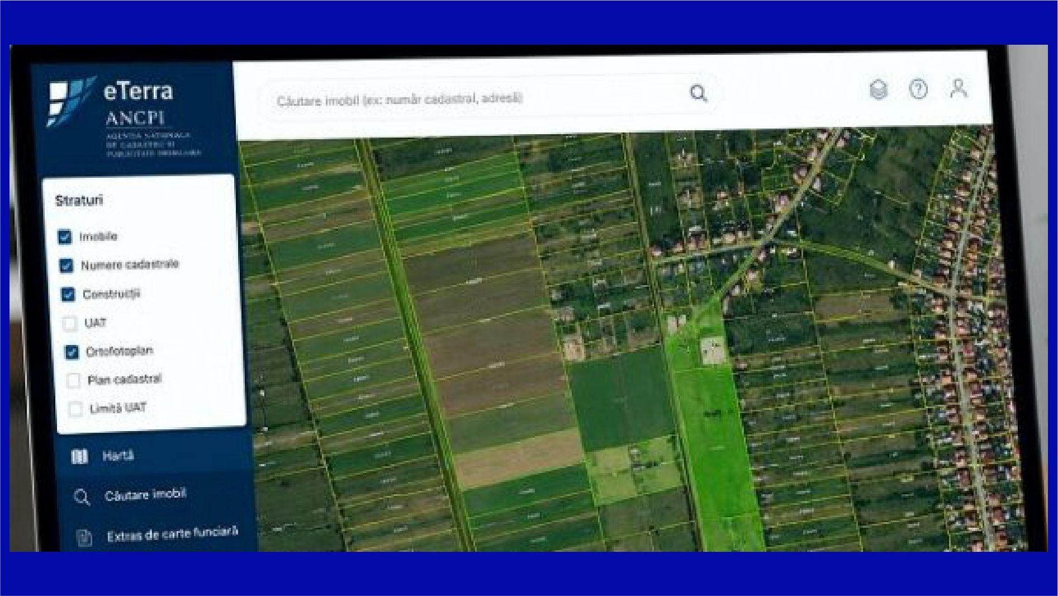1058x596 pixels.
Task: Enable the UAT layer checkbox
Action: (x=69, y=323)
